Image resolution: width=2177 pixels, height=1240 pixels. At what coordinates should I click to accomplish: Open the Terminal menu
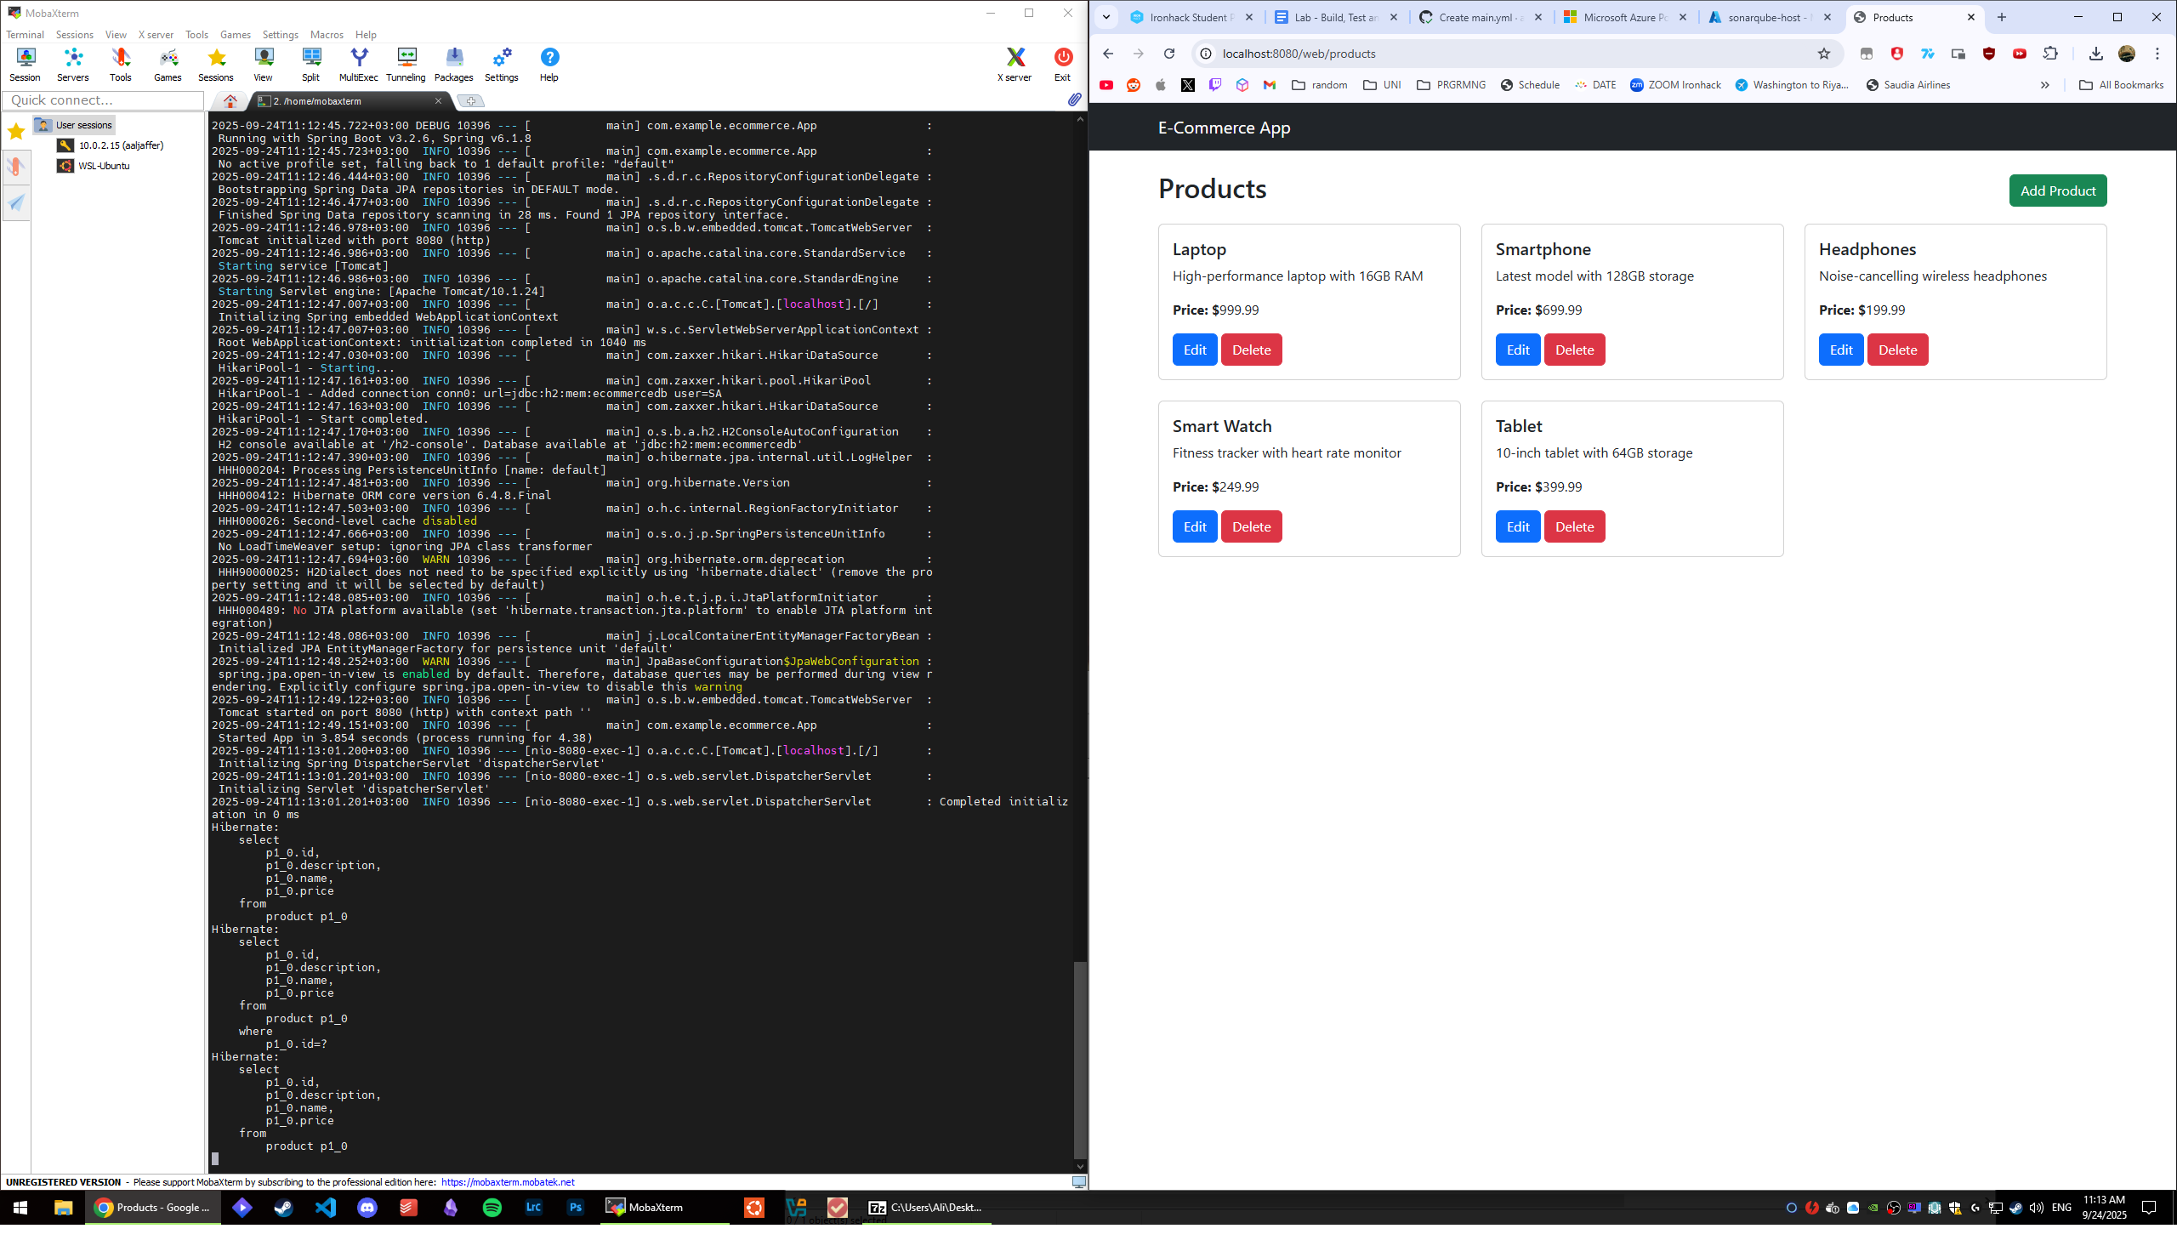[26, 34]
